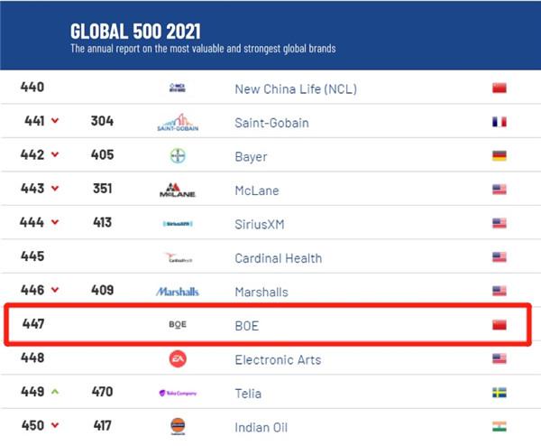Click the previous rank 304 for Saint-Gobain
This screenshot has width=541, height=446.
click(x=102, y=122)
